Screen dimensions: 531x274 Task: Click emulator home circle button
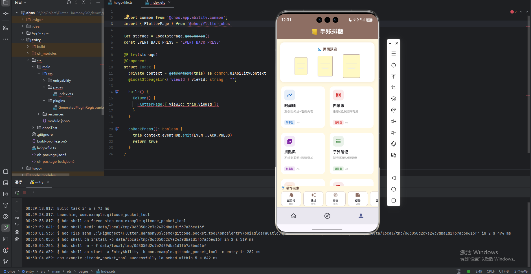[394, 189]
